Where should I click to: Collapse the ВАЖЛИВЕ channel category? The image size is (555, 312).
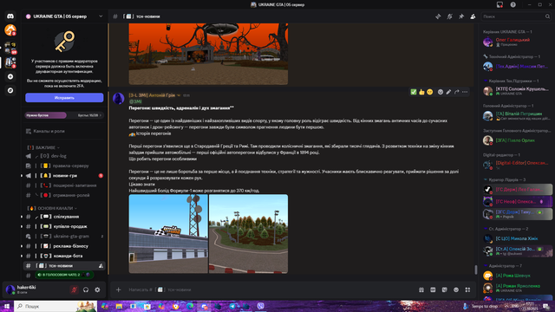click(43, 147)
